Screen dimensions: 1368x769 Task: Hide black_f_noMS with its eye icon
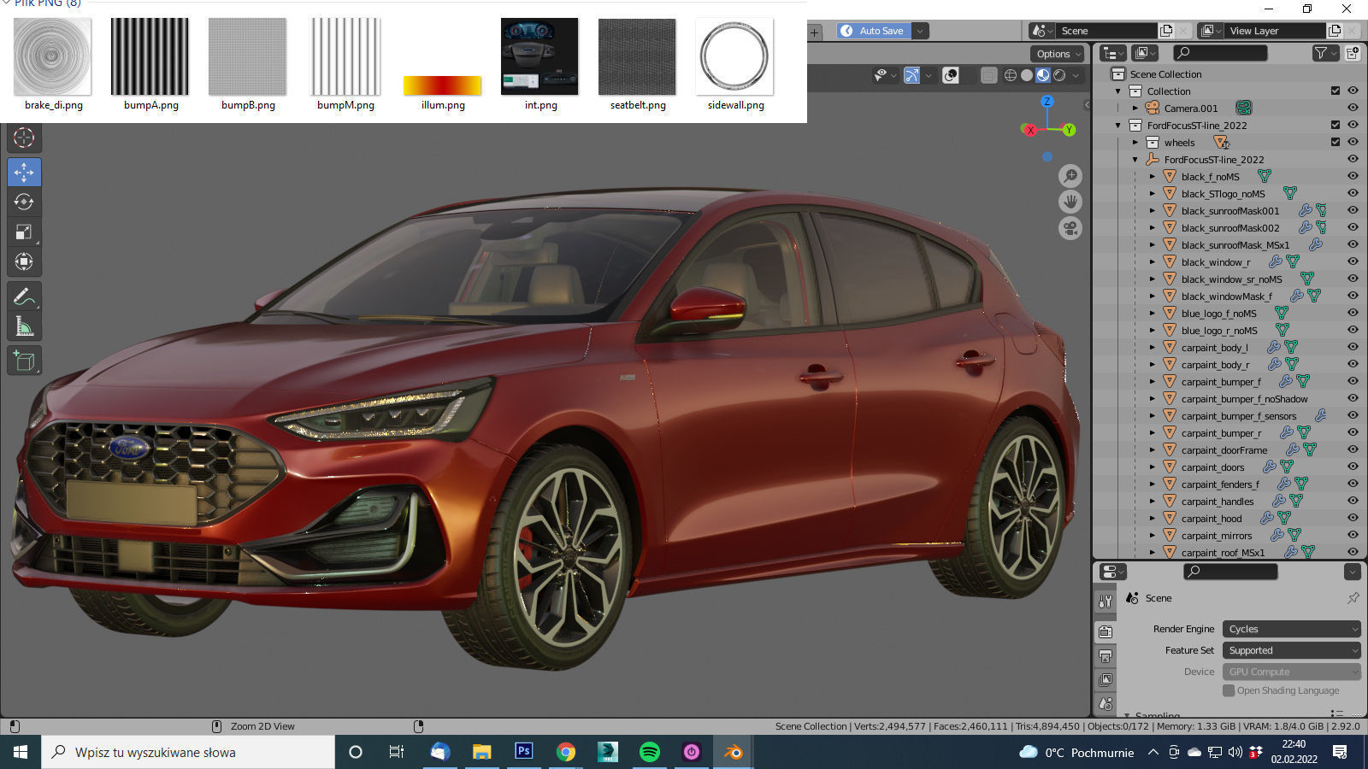[x=1353, y=176]
